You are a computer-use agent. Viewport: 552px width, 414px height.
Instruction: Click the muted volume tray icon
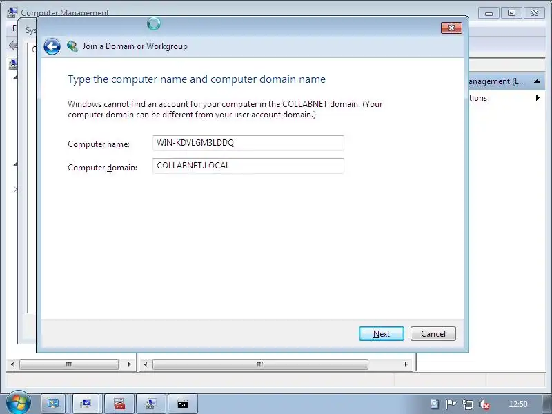pyautogui.click(x=484, y=404)
